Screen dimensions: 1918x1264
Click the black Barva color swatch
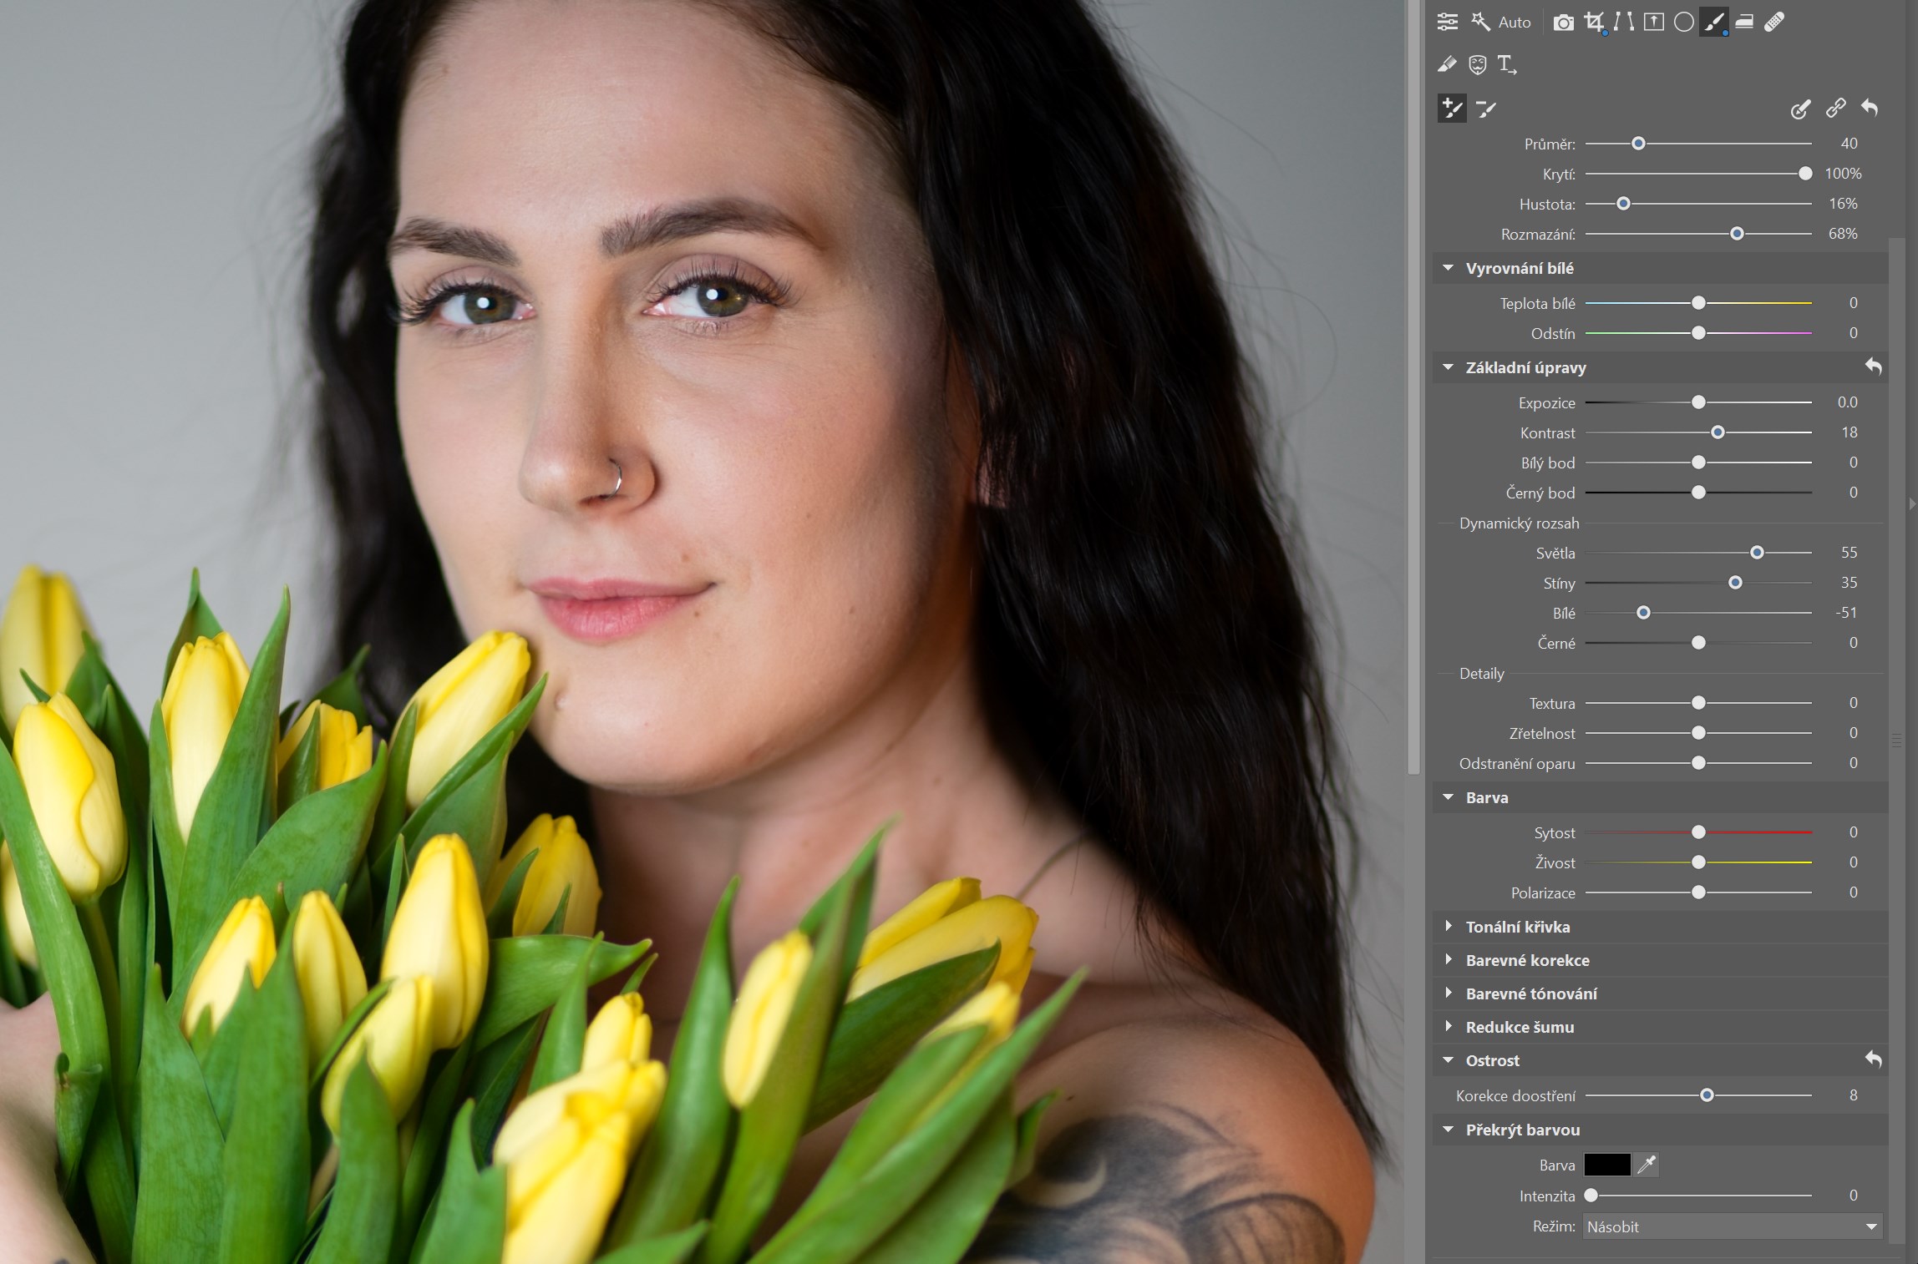click(x=1607, y=1165)
